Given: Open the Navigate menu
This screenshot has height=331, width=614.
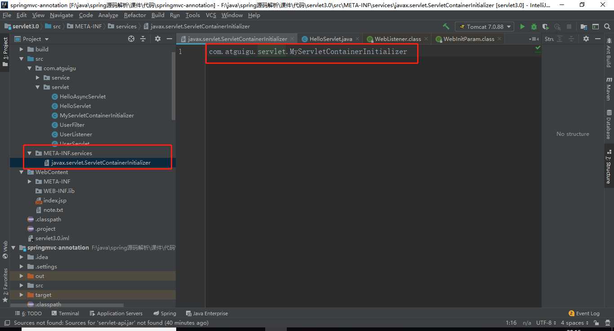Looking at the screenshot, I should 62,15.
